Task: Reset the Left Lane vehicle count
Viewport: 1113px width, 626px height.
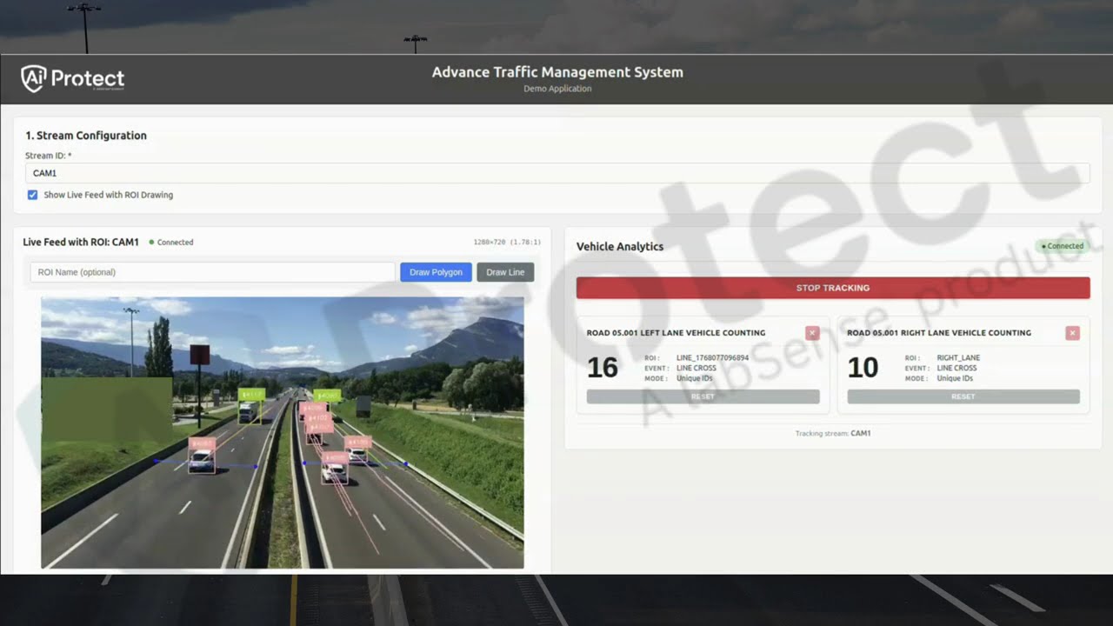Action: click(x=703, y=396)
